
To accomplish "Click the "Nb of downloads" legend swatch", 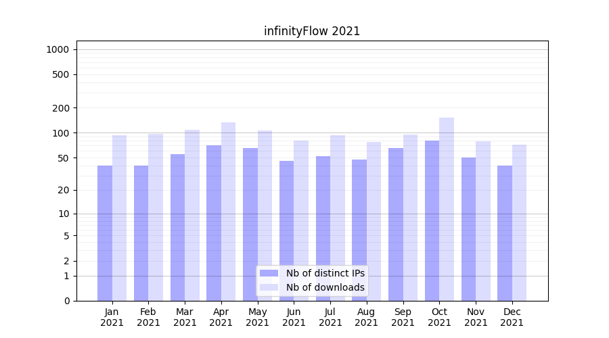I will (269, 287).
